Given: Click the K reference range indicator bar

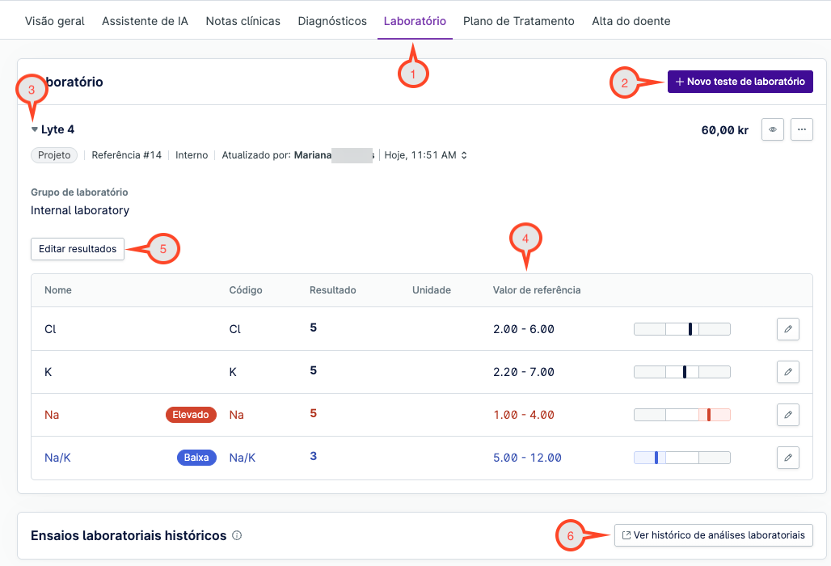Looking at the screenshot, I should (682, 372).
